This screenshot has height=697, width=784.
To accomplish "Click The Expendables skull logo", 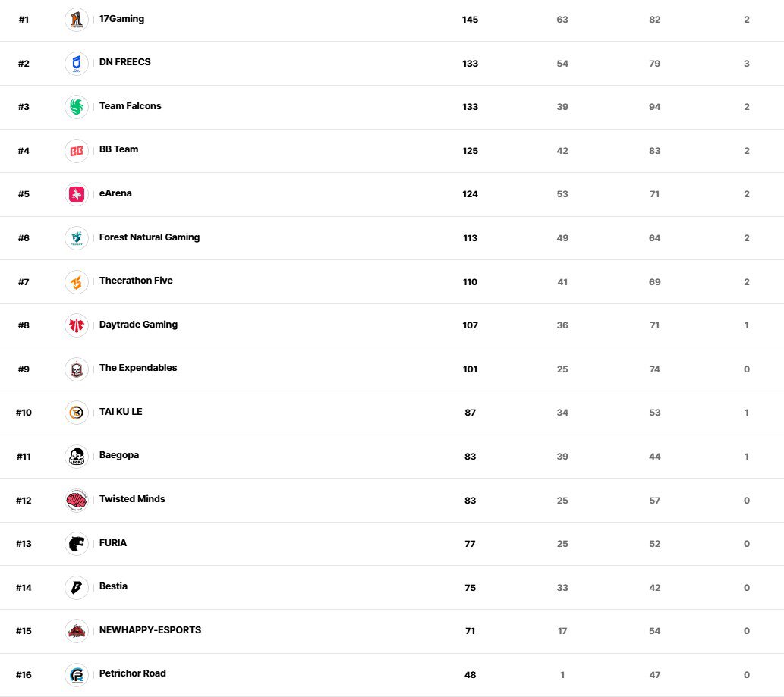I will pyautogui.click(x=77, y=369).
